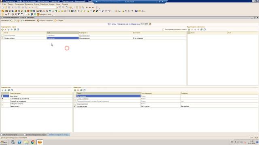Open Документы menu
259x145 pixels.
(29, 4)
